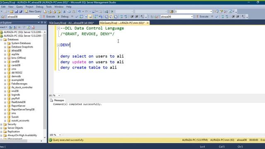
Task: Toggle Include Client Statistics icon
Action: point(101,17)
